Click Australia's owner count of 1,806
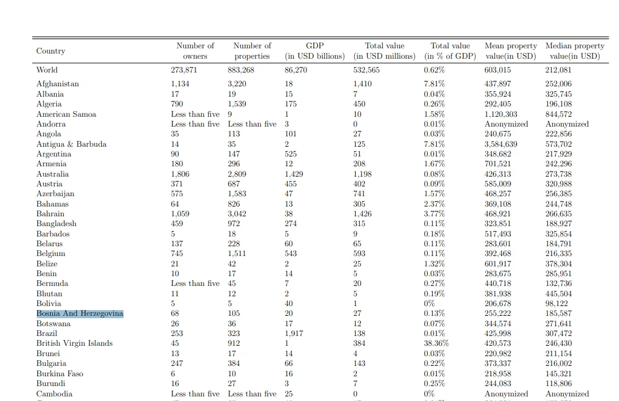This screenshot has width=619, height=401. (180, 174)
